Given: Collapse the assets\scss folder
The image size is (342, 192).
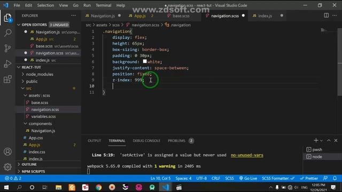Looking at the screenshot, I should (25, 95).
